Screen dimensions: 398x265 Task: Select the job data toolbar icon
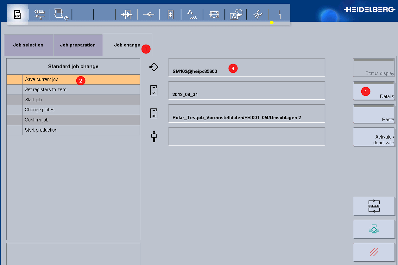click(17, 14)
